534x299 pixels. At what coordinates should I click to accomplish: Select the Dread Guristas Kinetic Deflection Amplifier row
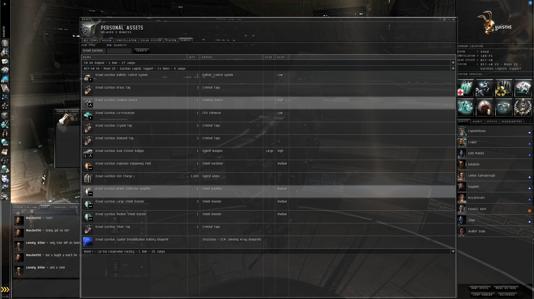click(268, 191)
